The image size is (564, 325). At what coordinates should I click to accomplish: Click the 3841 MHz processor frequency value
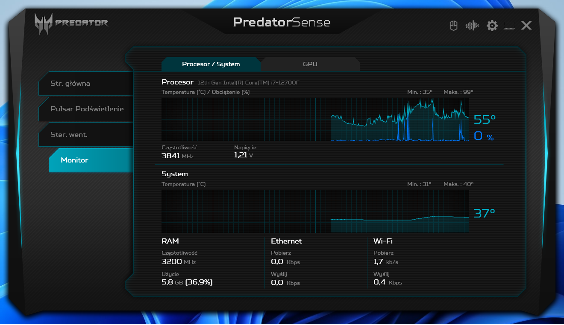pos(177,156)
